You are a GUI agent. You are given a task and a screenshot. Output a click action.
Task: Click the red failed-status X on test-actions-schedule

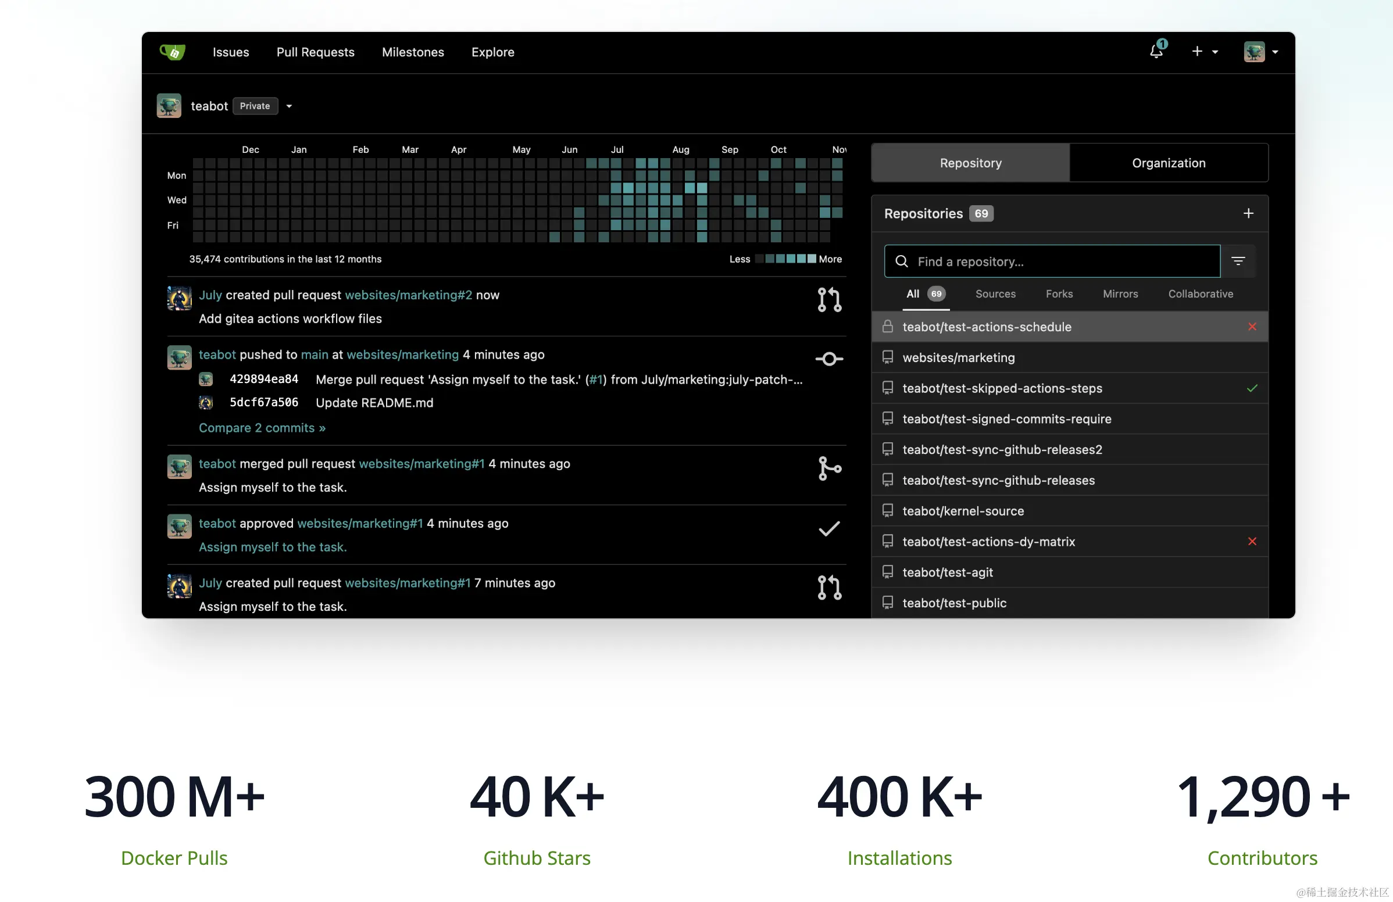pyautogui.click(x=1252, y=327)
